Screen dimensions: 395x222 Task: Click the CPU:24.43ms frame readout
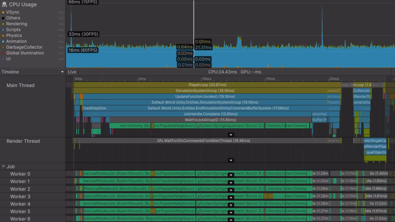[222, 72]
